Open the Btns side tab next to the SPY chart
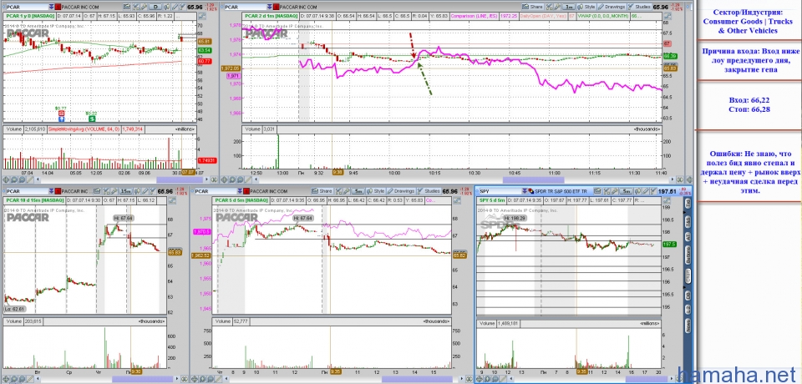The height and width of the screenshot is (384, 802). point(688,254)
